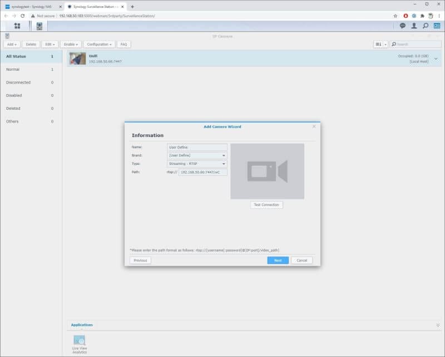Click the Test Connection button
This screenshot has height=357, width=445.
(x=266, y=204)
